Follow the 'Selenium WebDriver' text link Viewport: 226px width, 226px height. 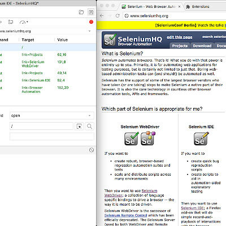[131, 193]
